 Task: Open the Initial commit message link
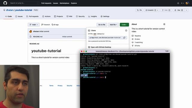tap(44, 31)
